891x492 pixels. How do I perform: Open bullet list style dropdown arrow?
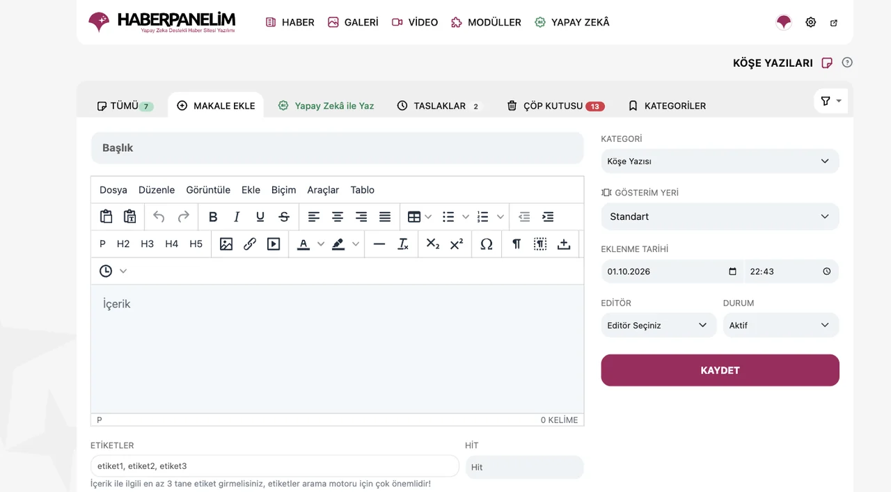pos(466,216)
